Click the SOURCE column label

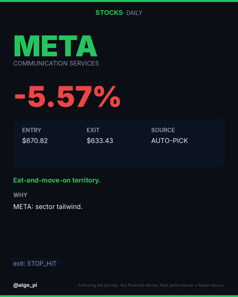163,130
